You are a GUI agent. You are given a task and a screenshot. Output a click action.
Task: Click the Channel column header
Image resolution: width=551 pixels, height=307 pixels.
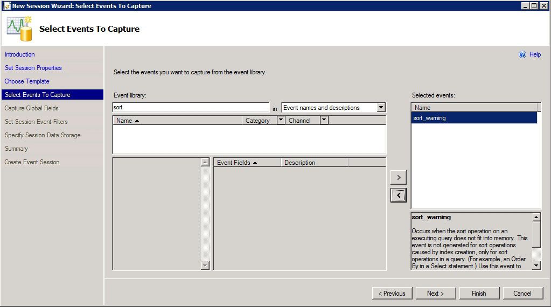tap(303, 121)
